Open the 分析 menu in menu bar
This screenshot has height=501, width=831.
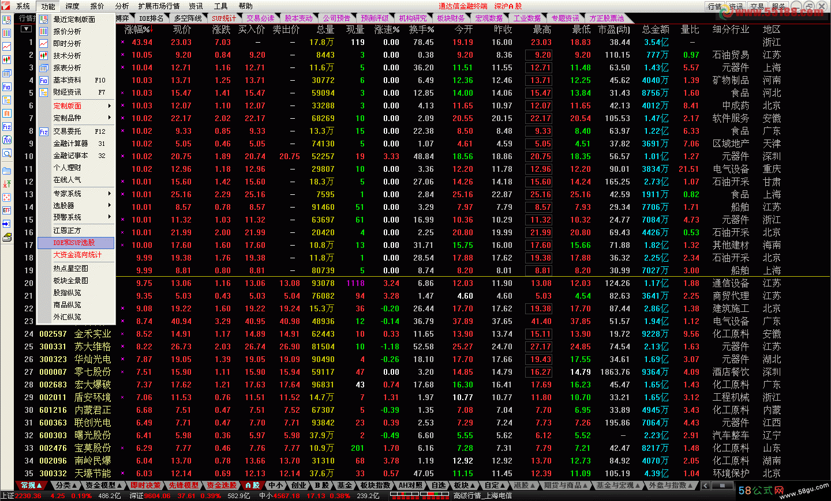(x=122, y=6)
